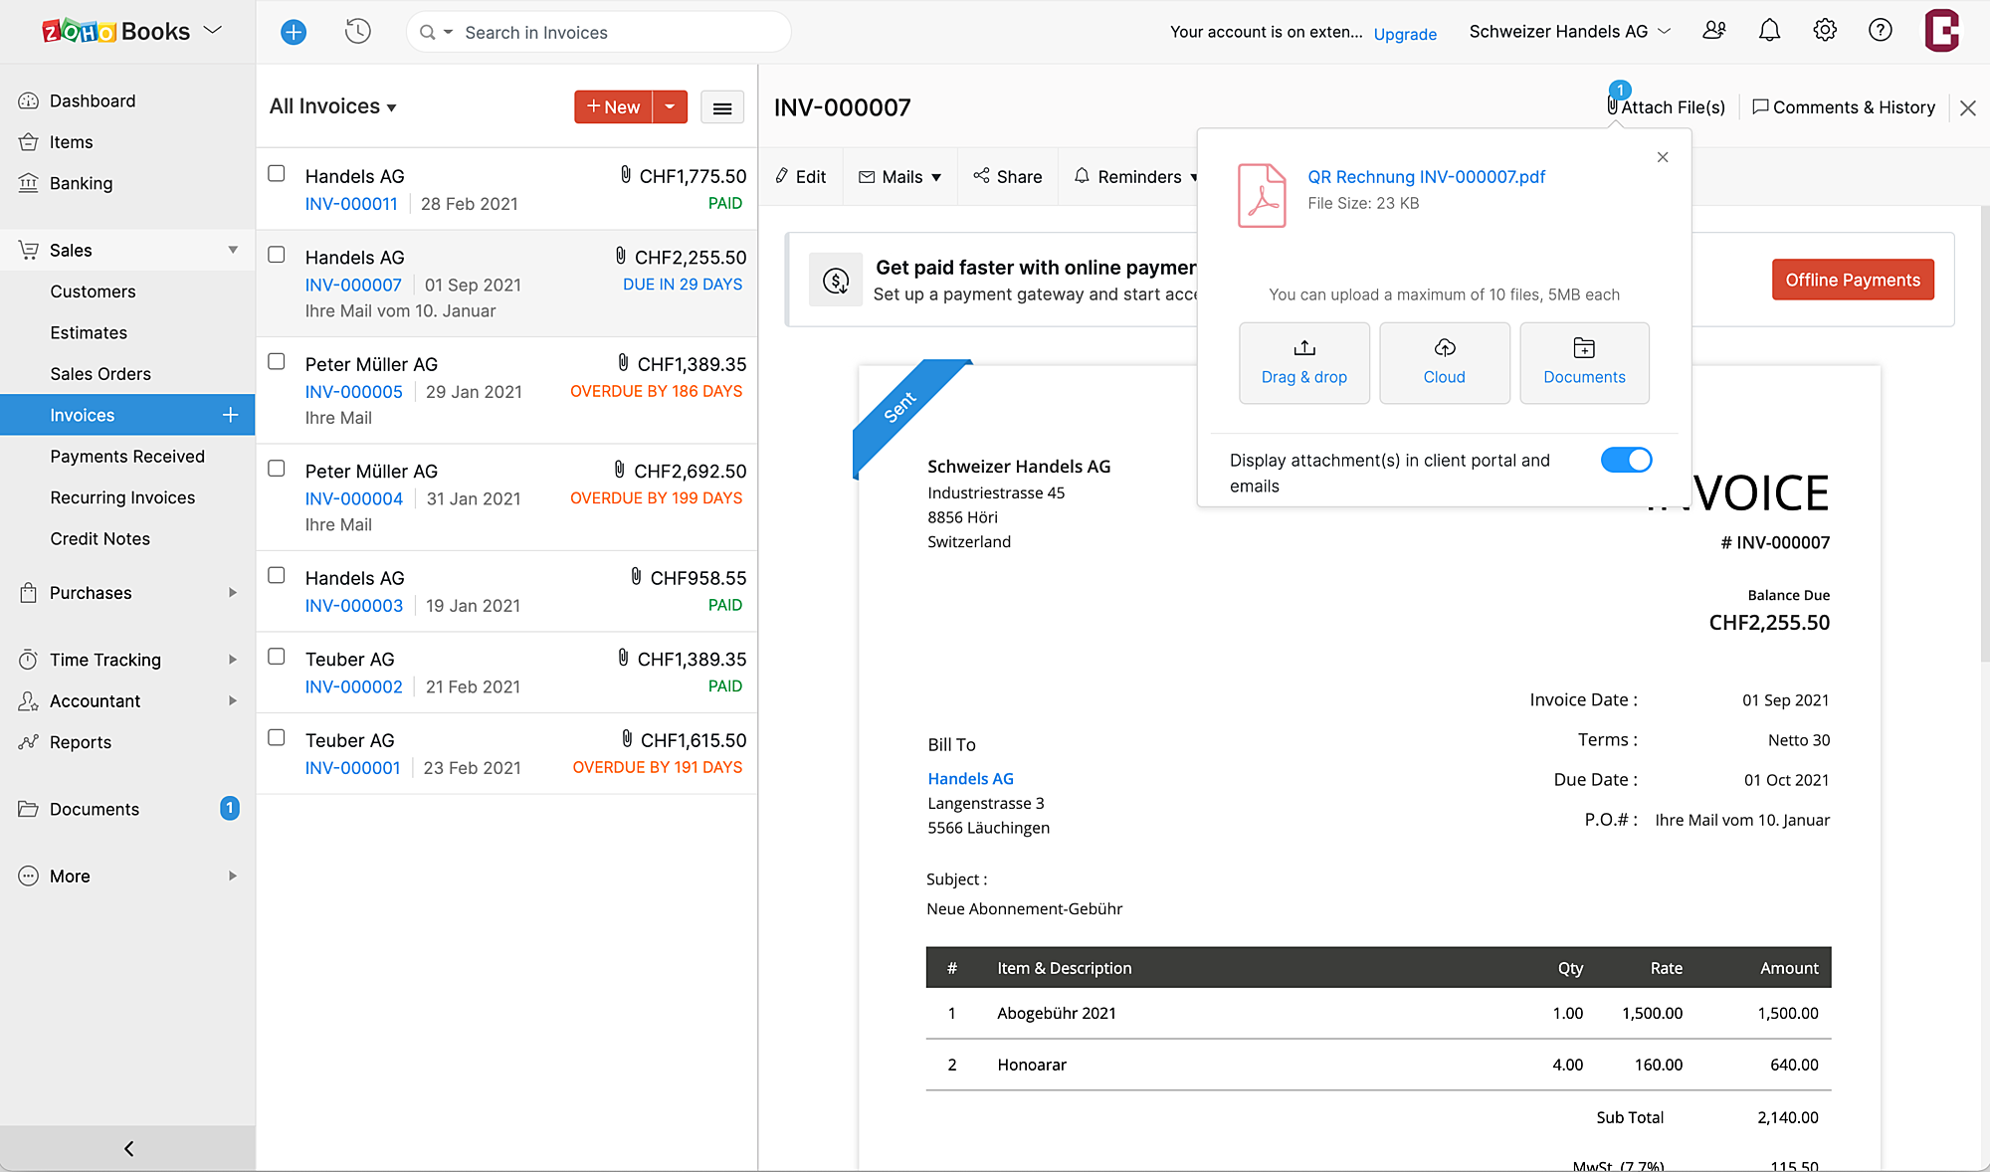Open QR Rechnung INV-000007.pdf attachment
Viewport: 1990px width, 1172px height.
pyautogui.click(x=1426, y=177)
